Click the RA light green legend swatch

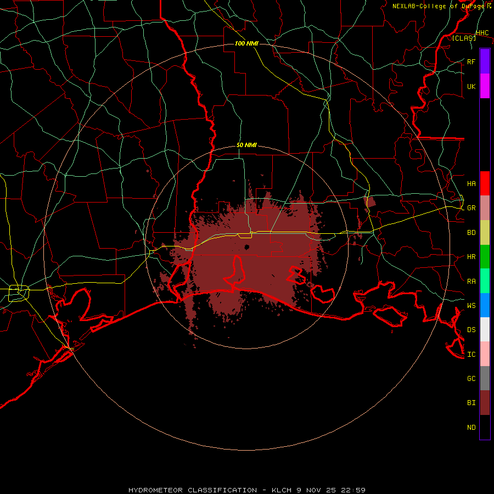pos(485,281)
